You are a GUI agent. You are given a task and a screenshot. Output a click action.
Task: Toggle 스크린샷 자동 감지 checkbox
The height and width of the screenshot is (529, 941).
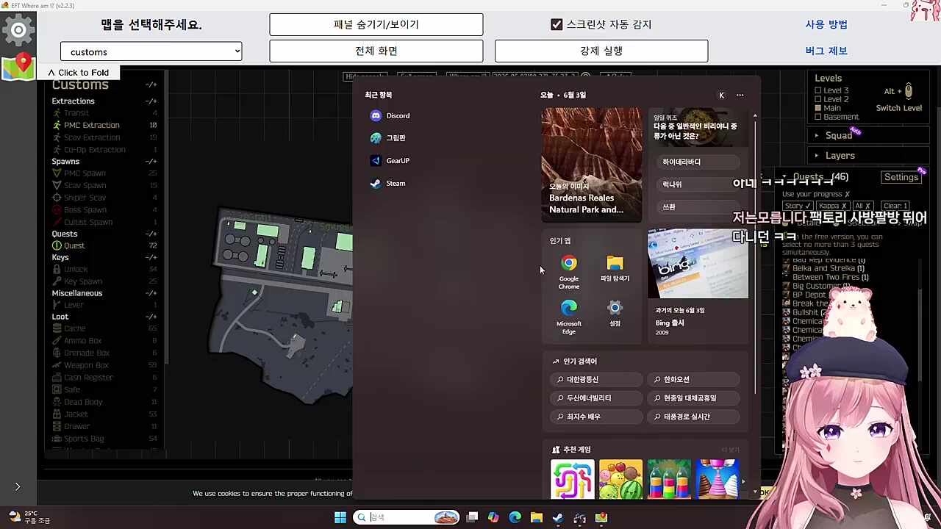coord(557,24)
